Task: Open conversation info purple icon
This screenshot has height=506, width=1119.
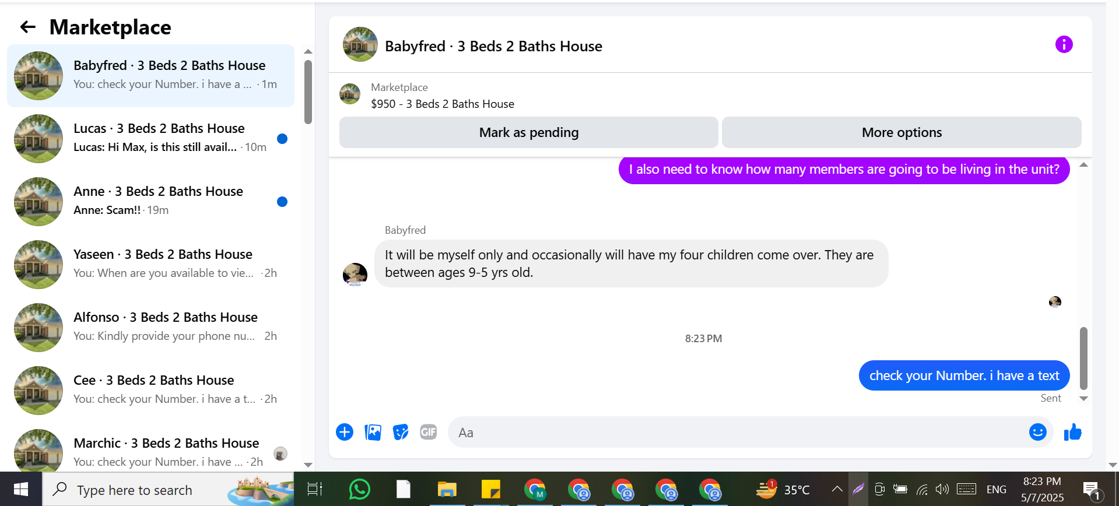Action: [1064, 44]
